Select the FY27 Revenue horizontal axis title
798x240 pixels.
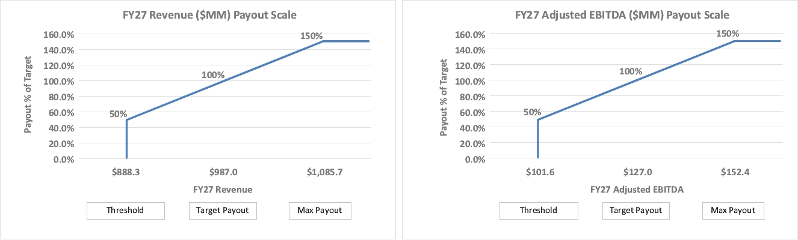(x=223, y=190)
